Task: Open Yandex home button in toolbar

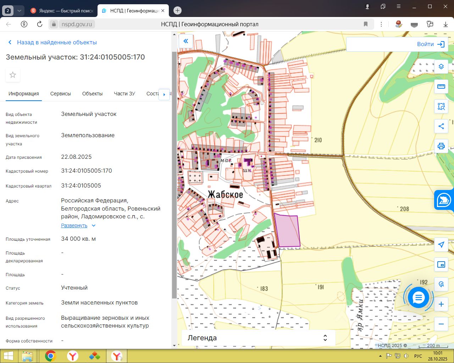Action: [24, 24]
